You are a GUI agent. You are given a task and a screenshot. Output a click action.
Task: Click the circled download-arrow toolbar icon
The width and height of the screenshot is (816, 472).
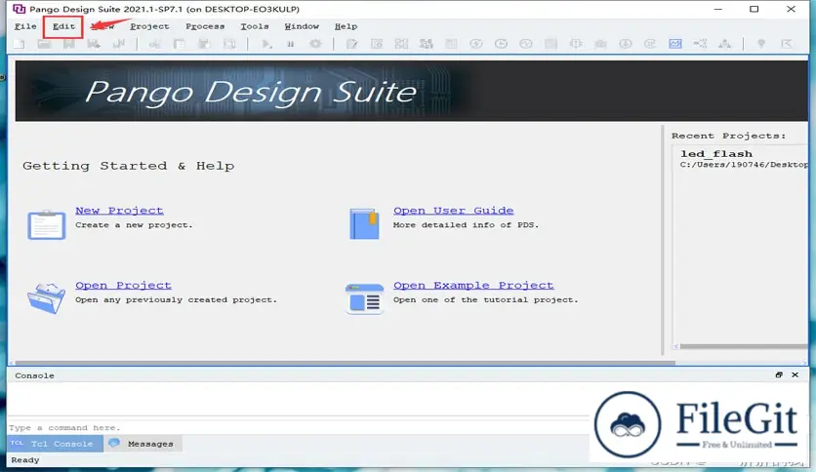(626, 44)
